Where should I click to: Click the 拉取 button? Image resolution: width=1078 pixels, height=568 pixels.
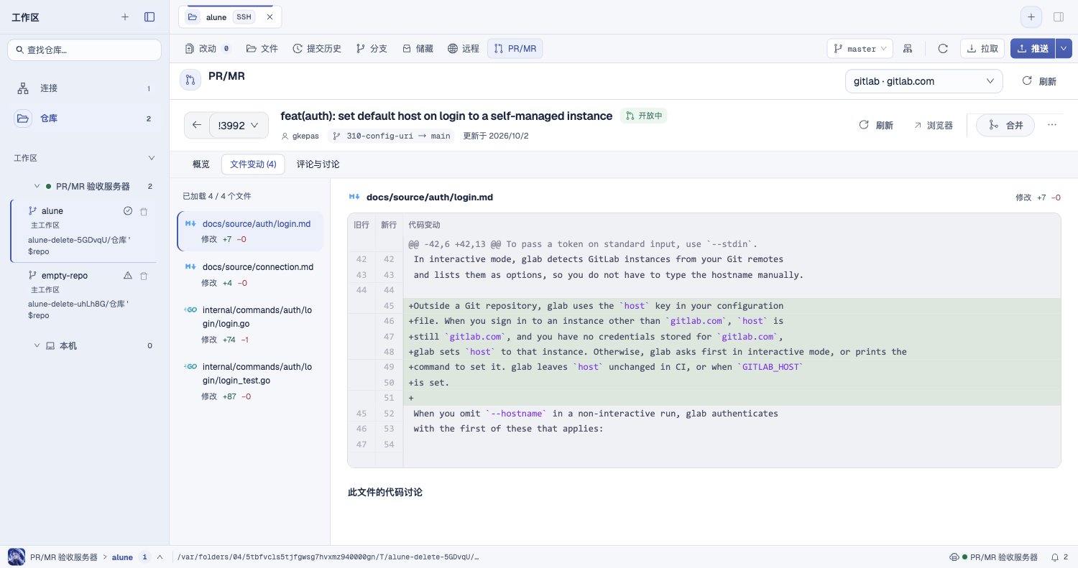[982, 48]
